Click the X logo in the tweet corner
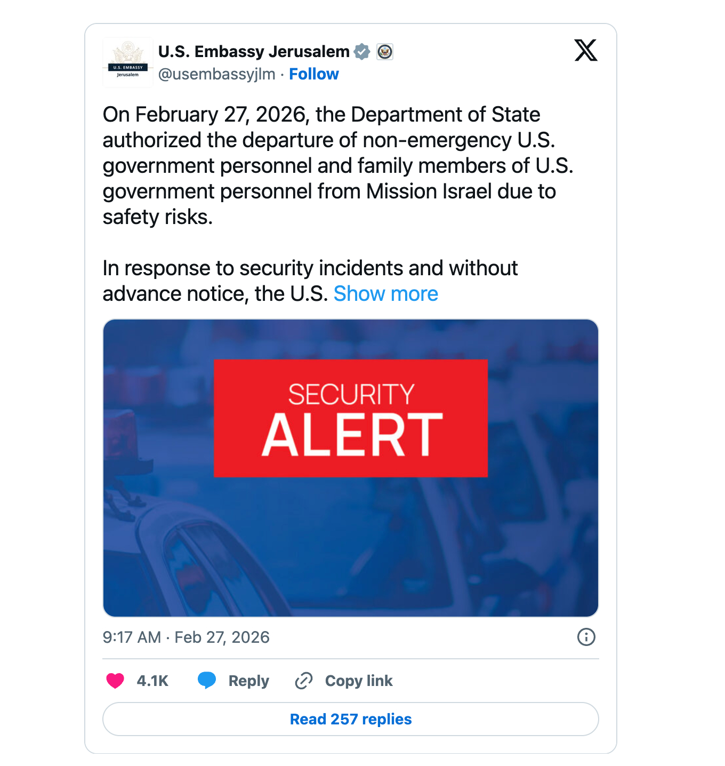 pos(586,51)
